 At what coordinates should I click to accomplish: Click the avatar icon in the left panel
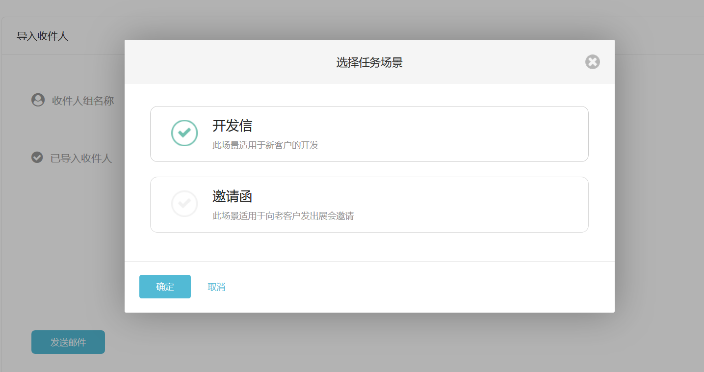point(38,100)
